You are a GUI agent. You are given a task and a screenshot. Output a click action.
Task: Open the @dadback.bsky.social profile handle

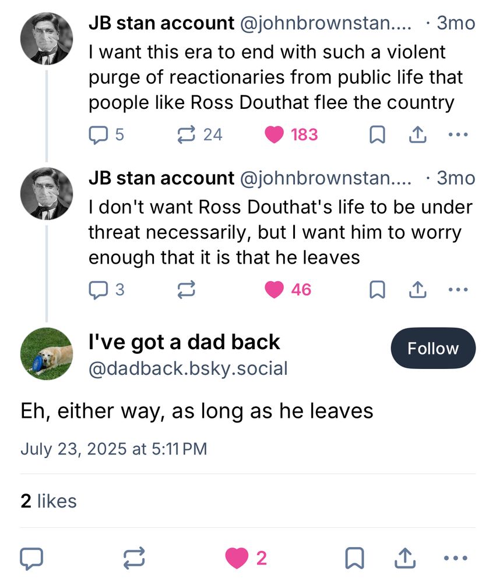click(x=188, y=368)
